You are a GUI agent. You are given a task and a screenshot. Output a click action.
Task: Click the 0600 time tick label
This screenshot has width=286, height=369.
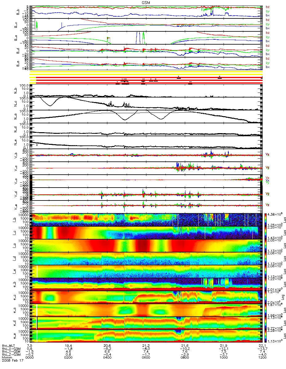click(x=146, y=358)
